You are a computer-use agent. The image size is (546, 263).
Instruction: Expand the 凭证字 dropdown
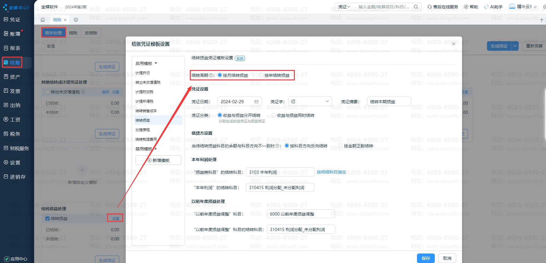[x=310, y=101]
